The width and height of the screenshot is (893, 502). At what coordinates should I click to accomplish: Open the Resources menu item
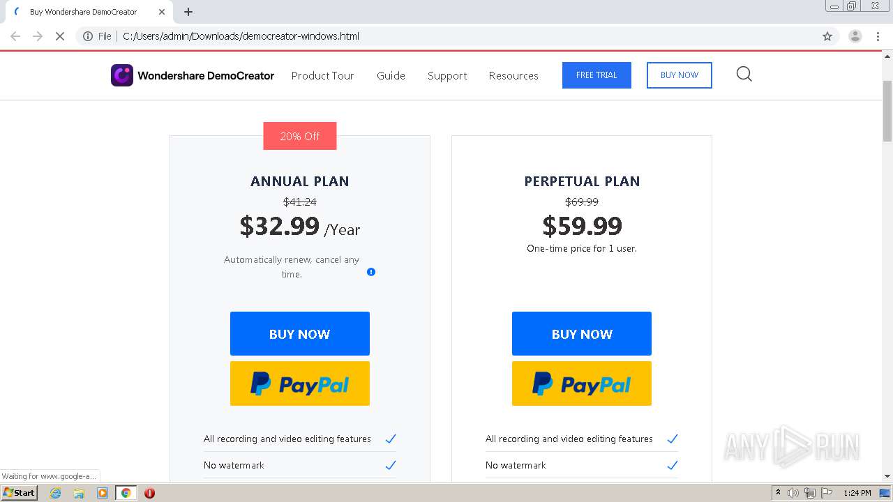coord(513,75)
